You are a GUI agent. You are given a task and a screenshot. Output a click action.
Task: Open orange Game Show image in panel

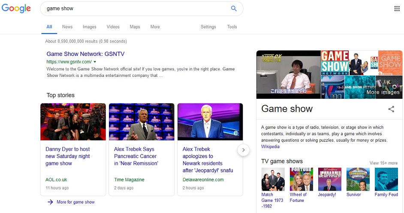[x=390, y=63]
